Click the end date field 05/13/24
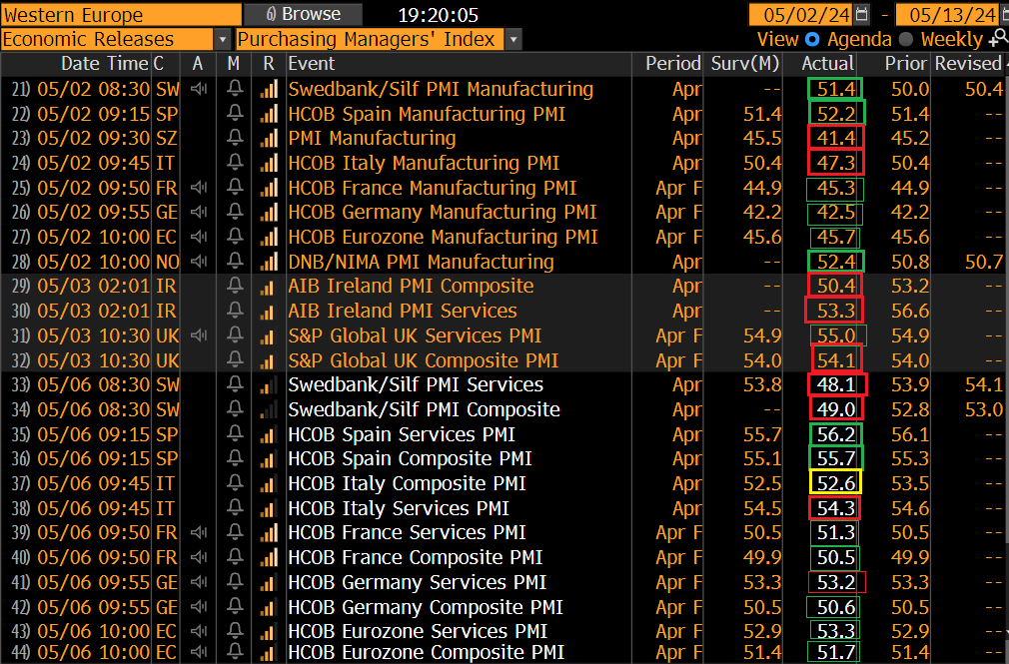Screen dimensions: 1009x664 coord(947,14)
